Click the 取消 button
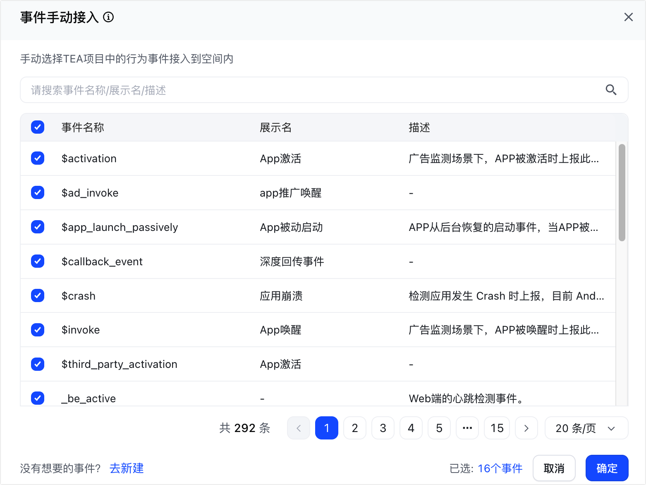 554,468
